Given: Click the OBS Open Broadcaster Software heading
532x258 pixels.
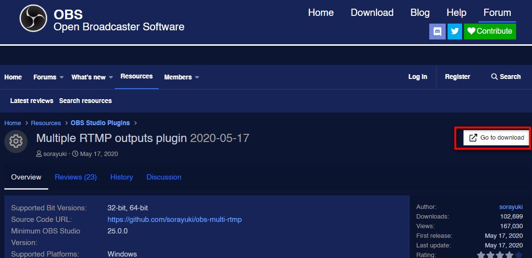Looking at the screenshot, I should click(x=119, y=20).
